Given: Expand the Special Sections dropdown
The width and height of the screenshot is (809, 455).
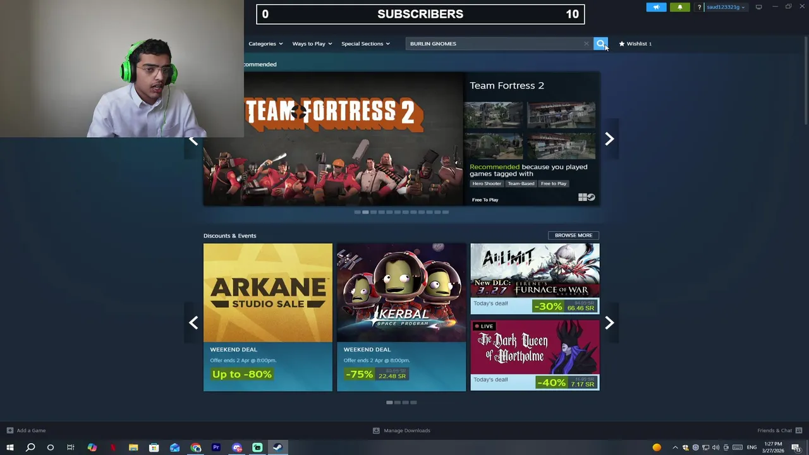Looking at the screenshot, I should click(x=365, y=44).
